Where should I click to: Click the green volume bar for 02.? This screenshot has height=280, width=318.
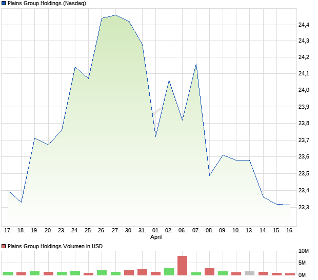tap(169, 272)
